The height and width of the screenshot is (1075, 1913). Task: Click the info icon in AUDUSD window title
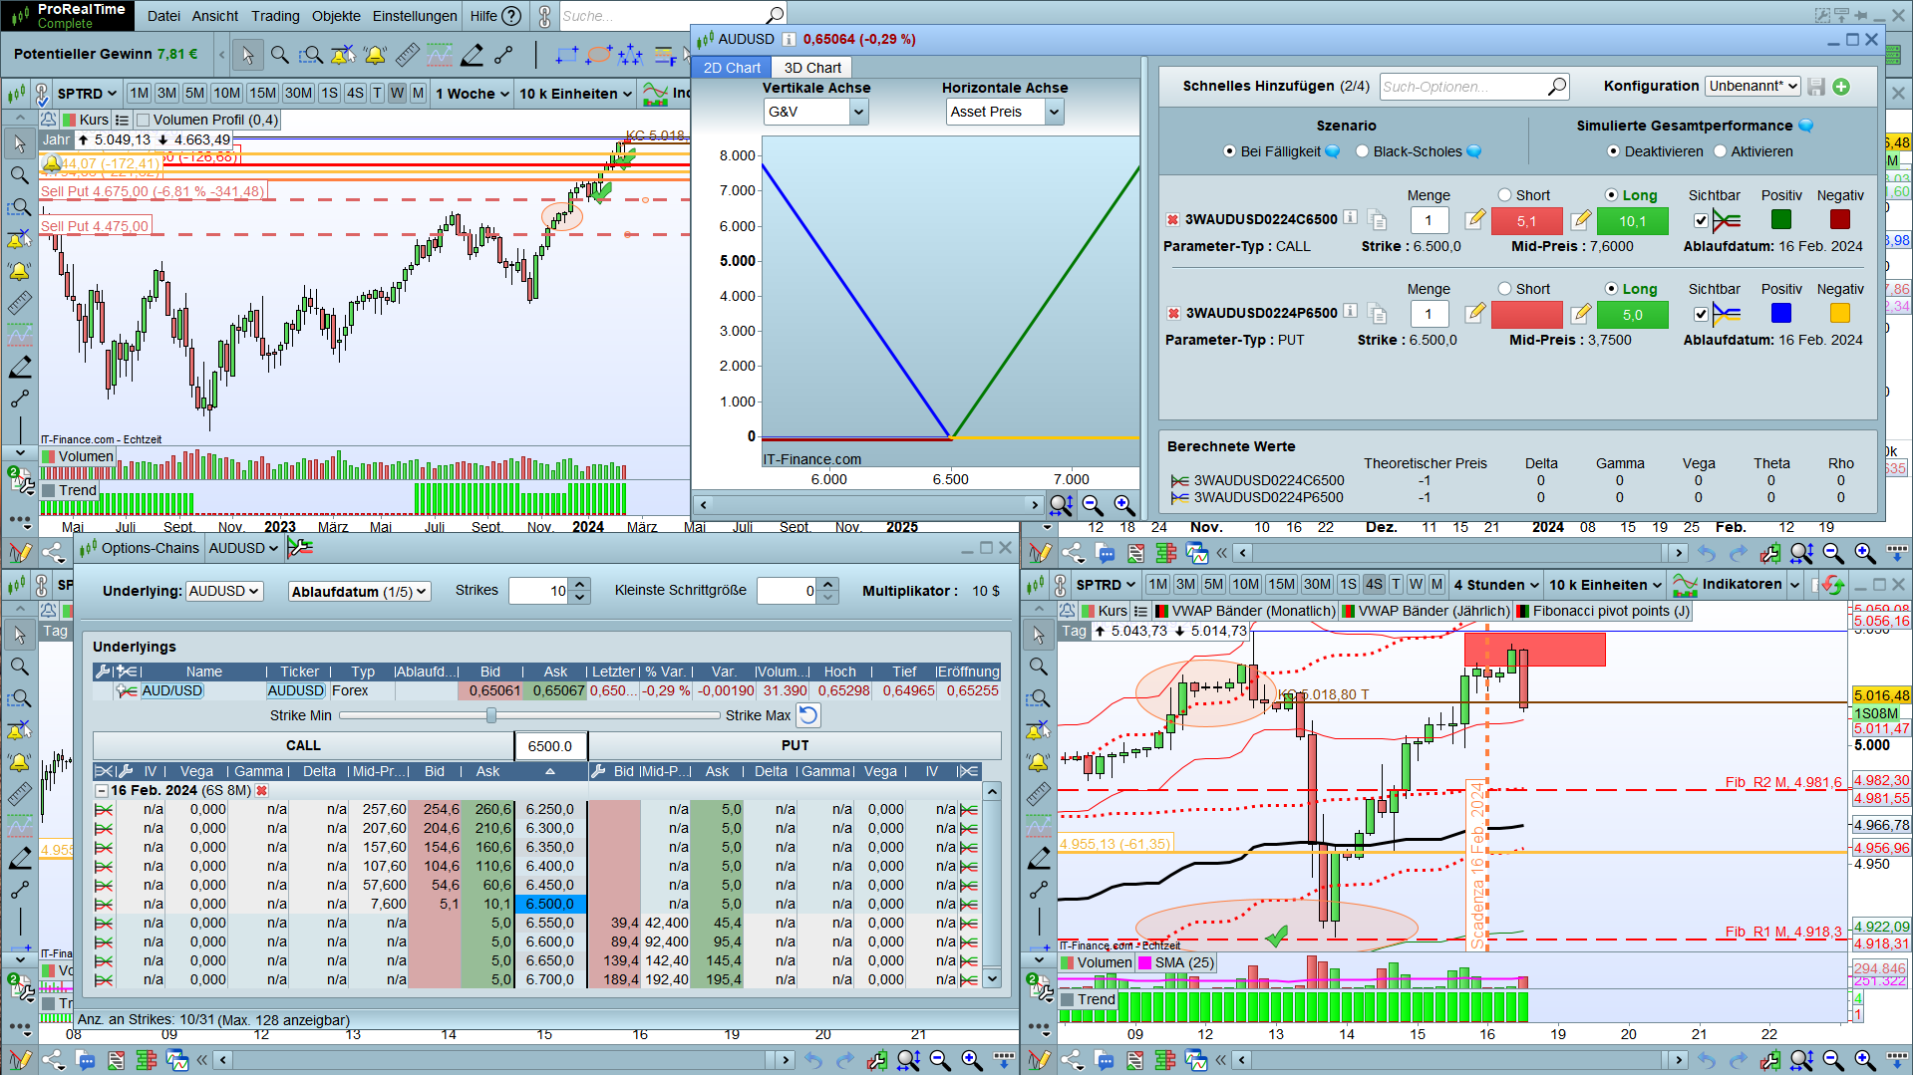click(x=789, y=39)
